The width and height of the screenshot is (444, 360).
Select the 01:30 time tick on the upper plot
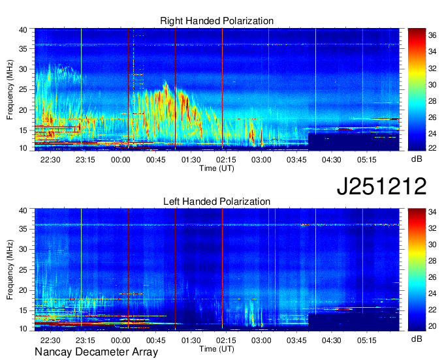click(191, 158)
